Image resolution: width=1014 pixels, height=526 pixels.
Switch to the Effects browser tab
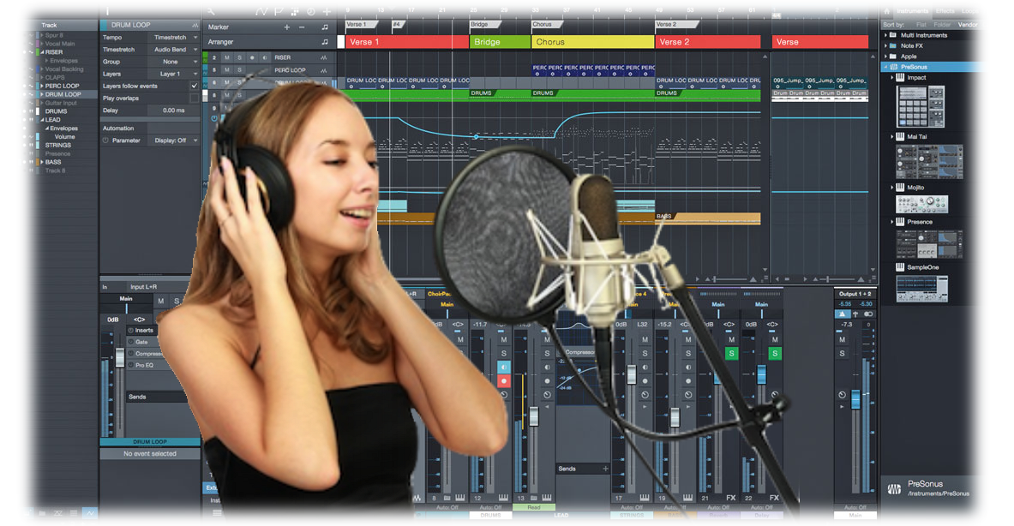(945, 11)
